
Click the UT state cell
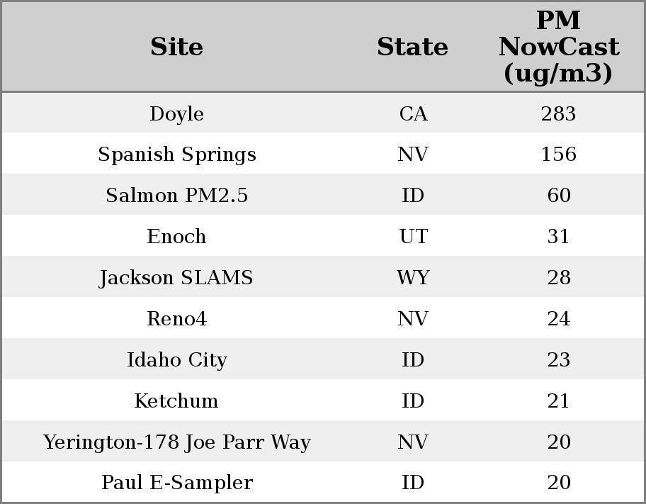pyautogui.click(x=413, y=237)
